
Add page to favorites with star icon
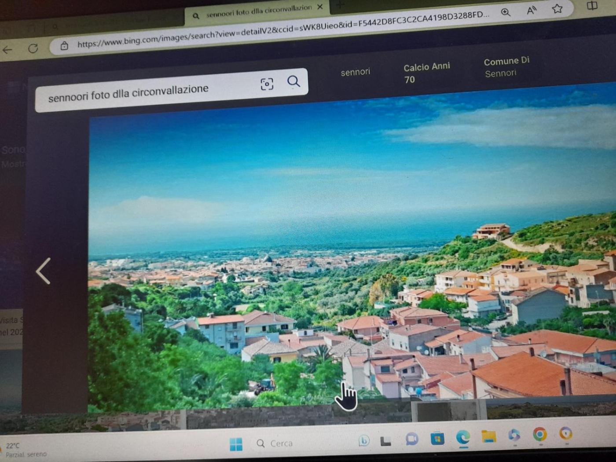tap(557, 8)
